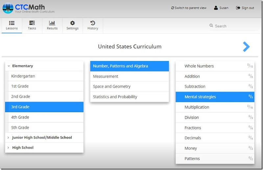Switch to the Results tab
The height and width of the screenshot is (170, 263).
[52, 28]
